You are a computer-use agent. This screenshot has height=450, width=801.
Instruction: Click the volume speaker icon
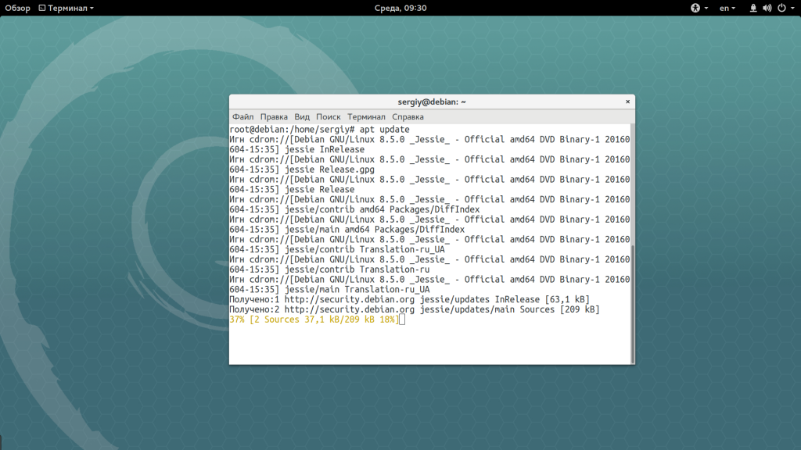coord(767,8)
